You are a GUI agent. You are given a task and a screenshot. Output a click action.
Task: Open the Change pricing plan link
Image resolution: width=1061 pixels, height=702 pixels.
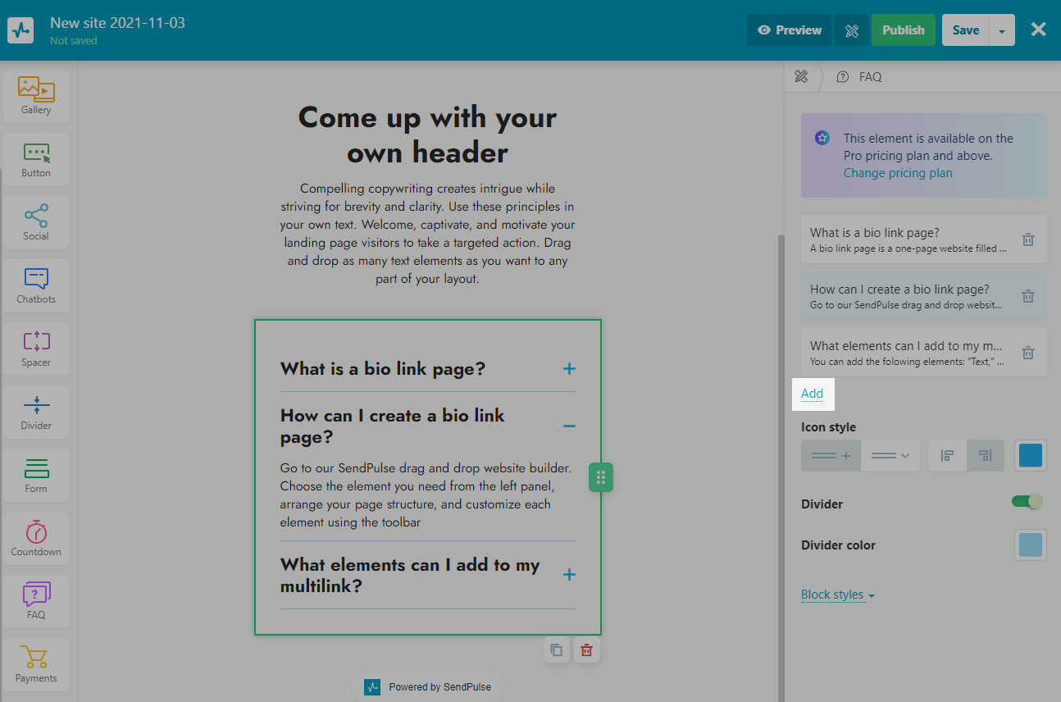898,173
